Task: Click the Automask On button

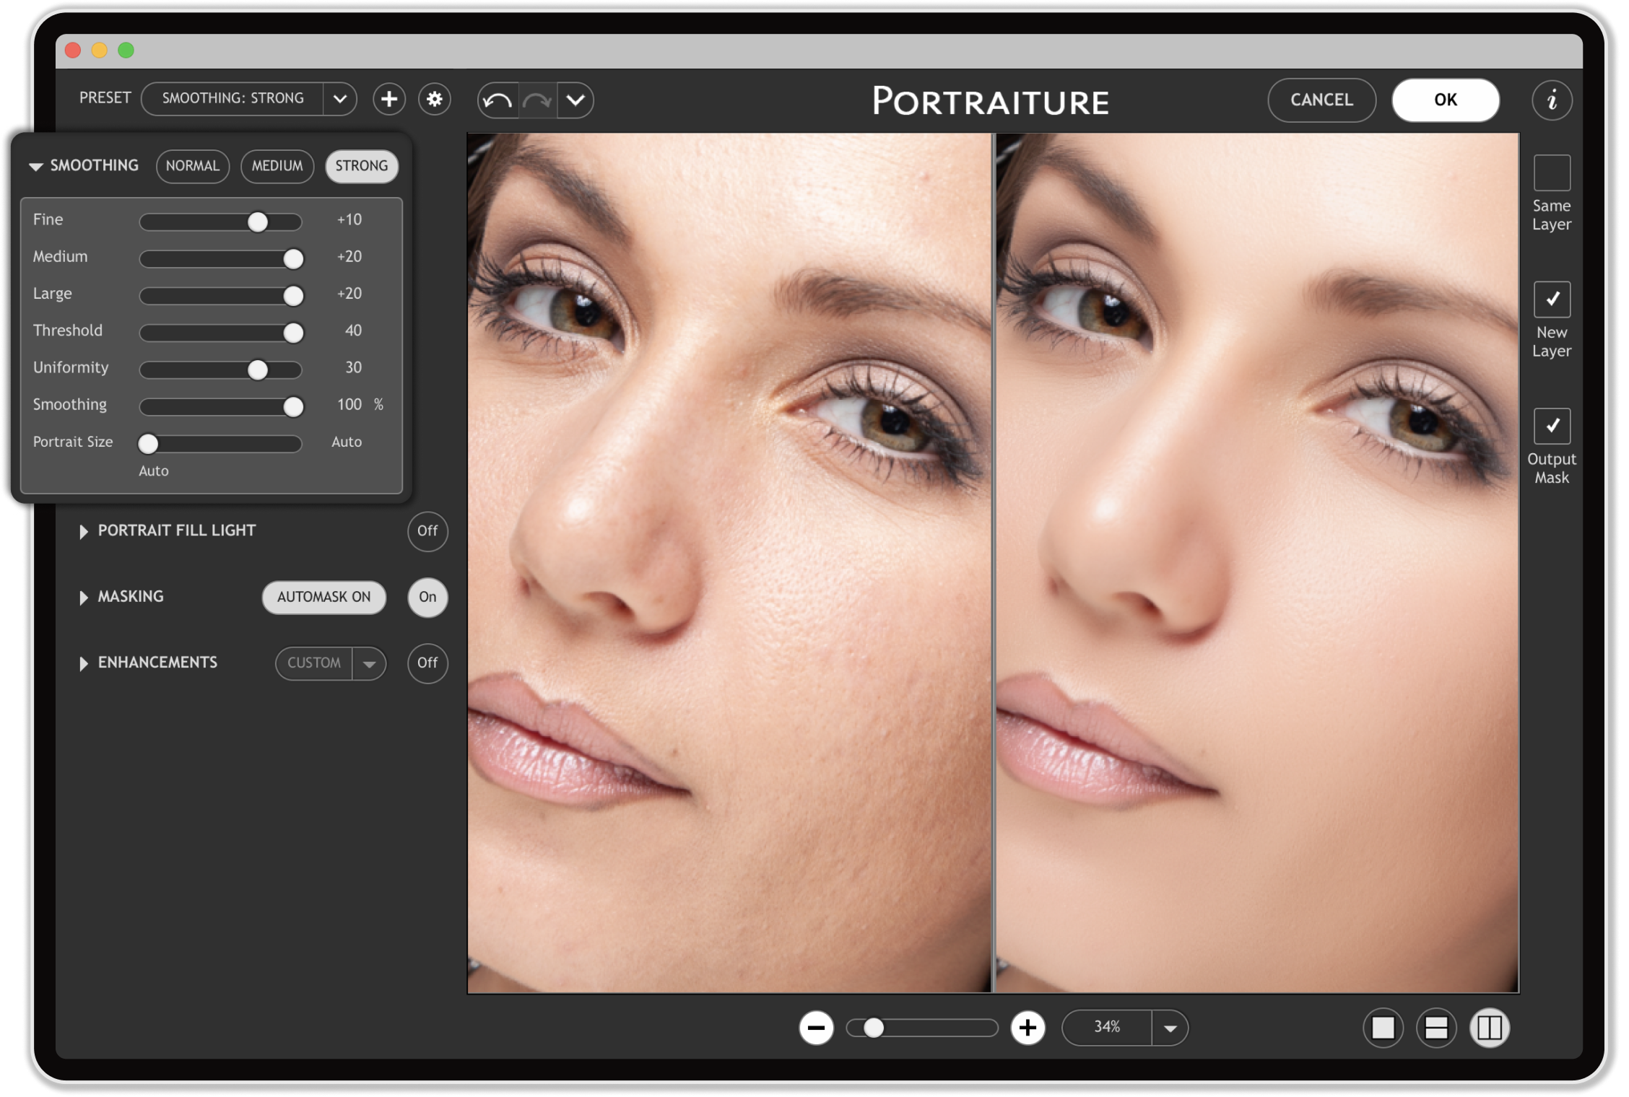Action: tap(323, 598)
